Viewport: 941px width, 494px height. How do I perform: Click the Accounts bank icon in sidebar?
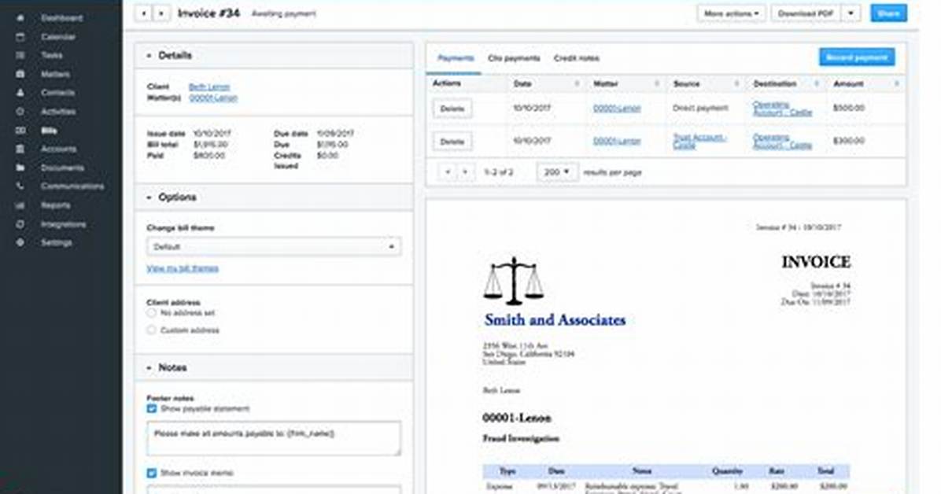coord(20,149)
